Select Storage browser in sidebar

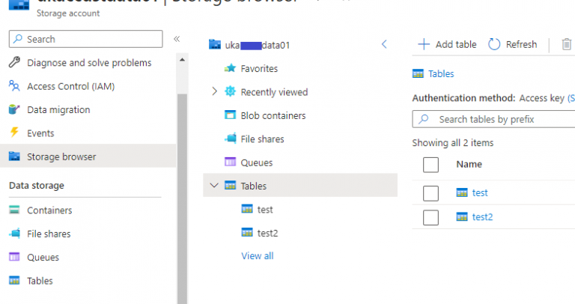pyautogui.click(x=88, y=156)
